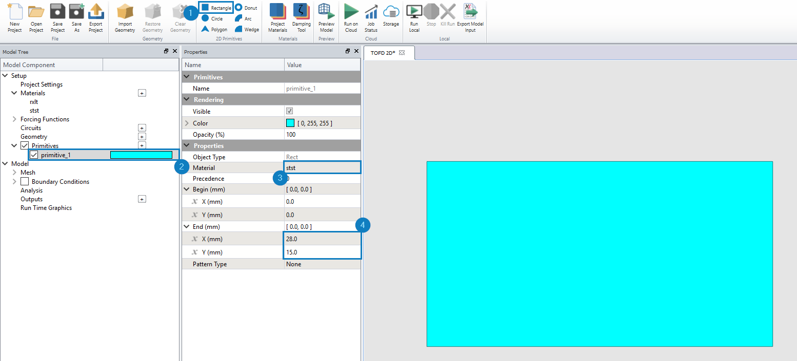Screen dimensions: 797x361
Task: Add a new material with plus button
Action: (142, 93)
